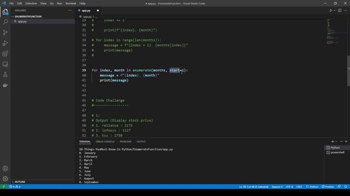
Task: Click unsaved dot on app.py tab
Action: tap(98, 10)
